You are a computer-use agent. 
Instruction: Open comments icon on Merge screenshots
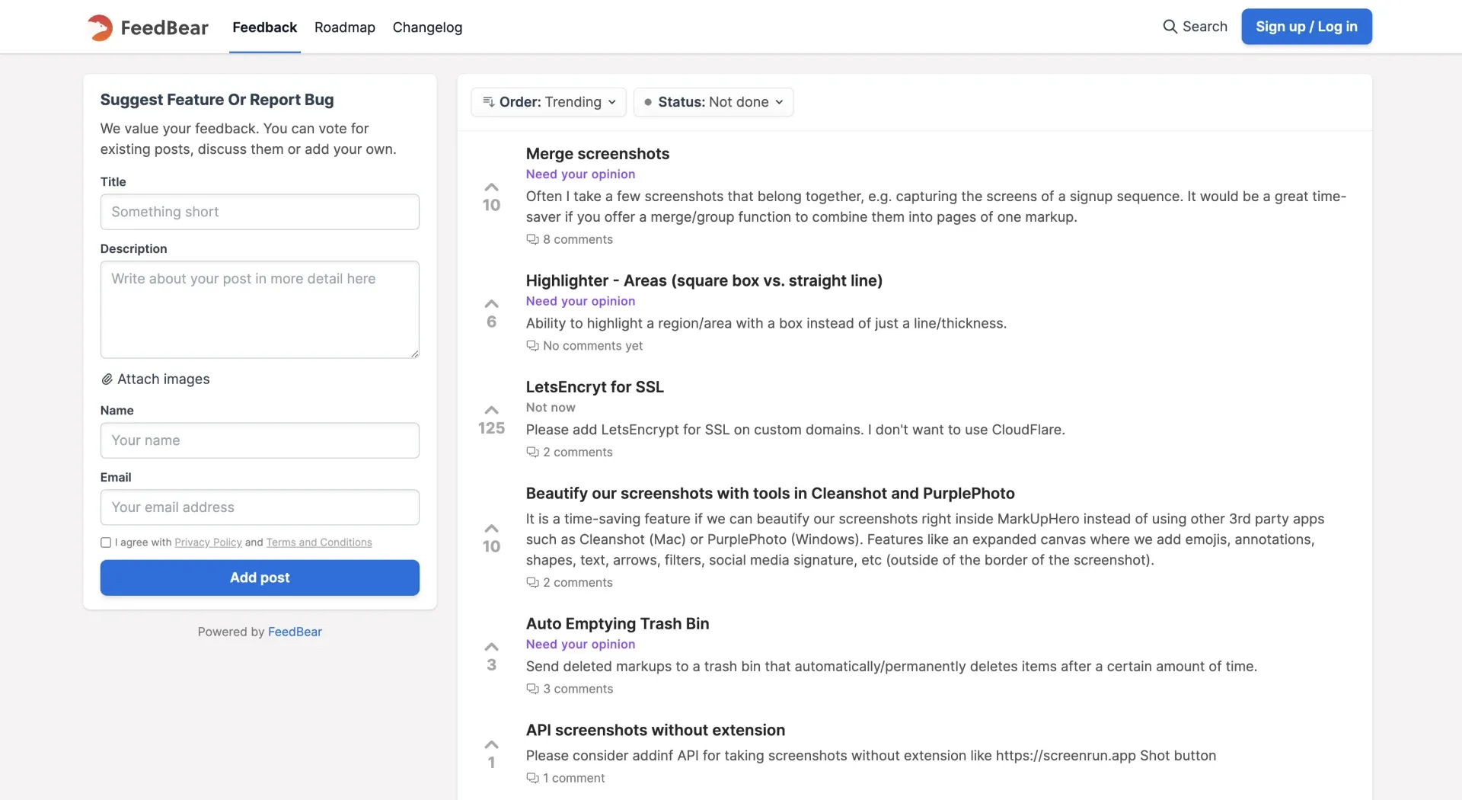point(532,239)
